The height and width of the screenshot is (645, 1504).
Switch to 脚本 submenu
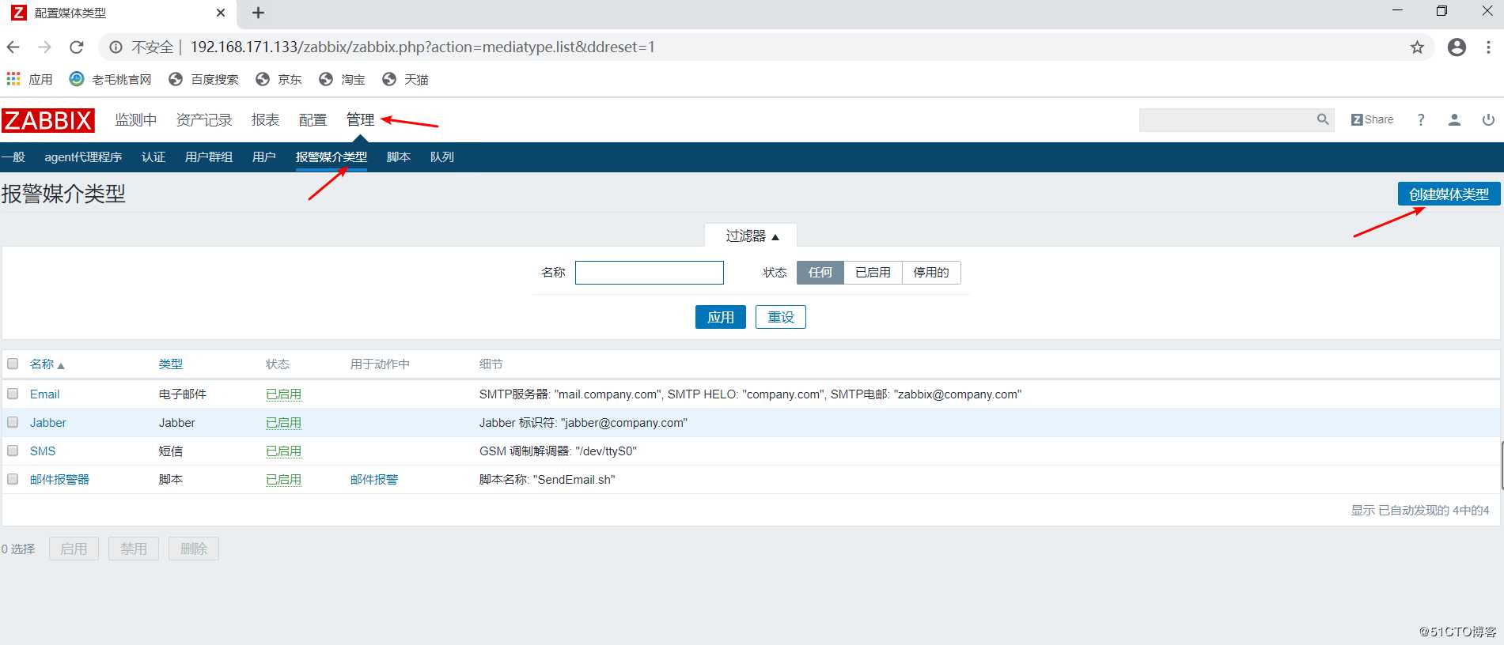[x=399, y=157]
